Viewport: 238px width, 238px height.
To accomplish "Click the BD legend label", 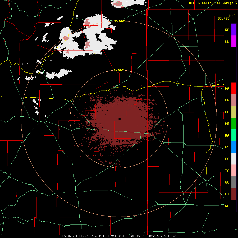I will point(227,112).
